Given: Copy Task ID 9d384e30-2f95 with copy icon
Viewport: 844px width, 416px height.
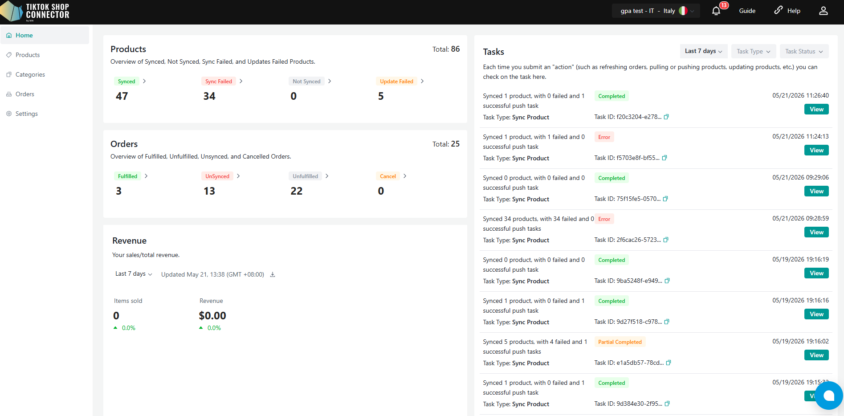Looking at the screenshot, I should 667,404.
